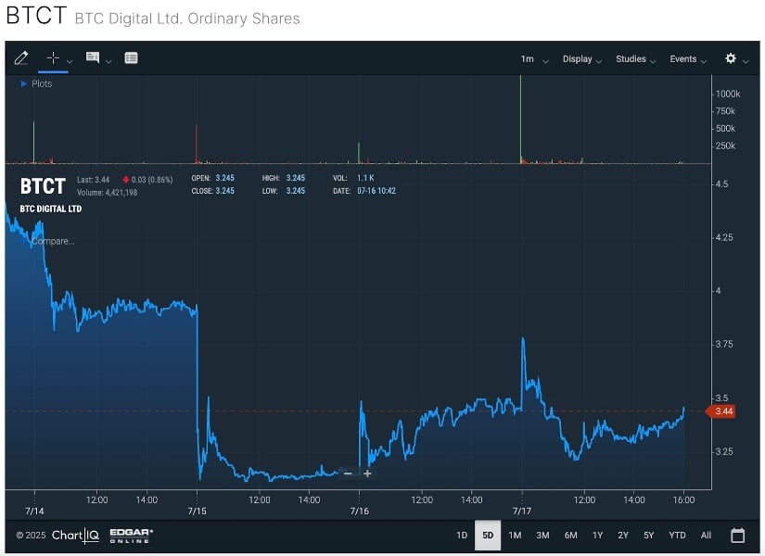This screenshot has width=765, height=556.
Task: Open the calendar date range picker
Action: [738, 535]
